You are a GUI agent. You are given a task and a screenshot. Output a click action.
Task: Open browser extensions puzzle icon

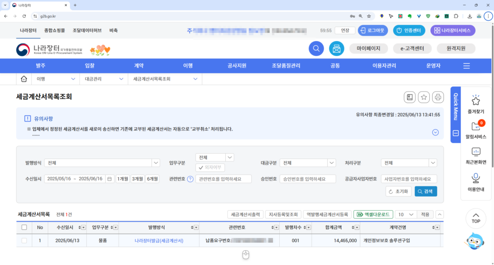(x=456, y=16)
